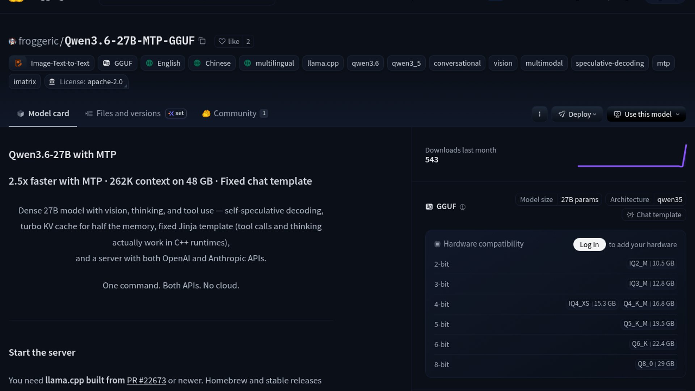The image size is (695, 391).
Task: Select the IQ3_M 12.8 GB quantization
Action: tap(652, 283)
